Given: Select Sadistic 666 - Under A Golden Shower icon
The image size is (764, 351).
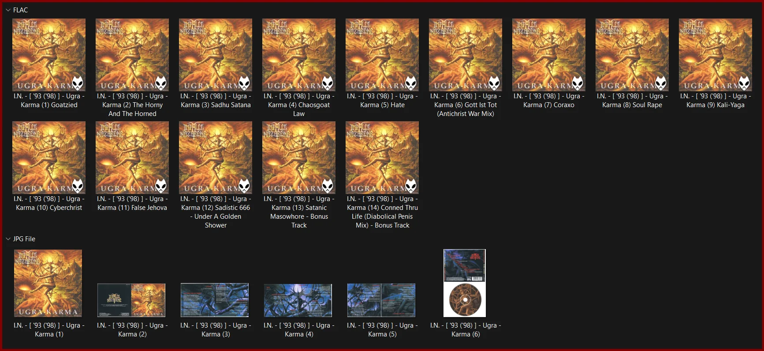Looking at the screenshot, I should coord(216,157).
